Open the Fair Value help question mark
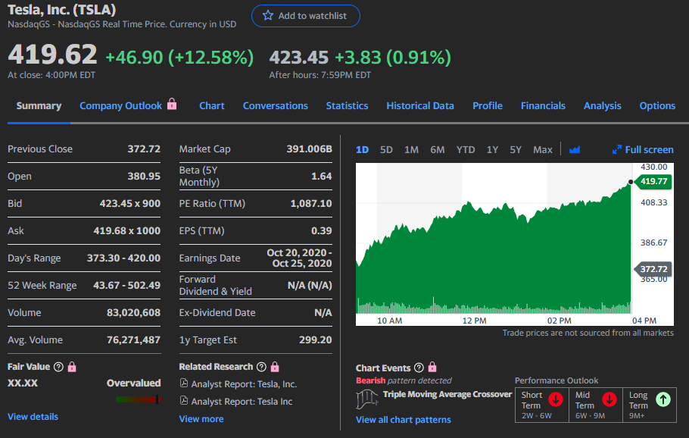Image resolution: width=689 pixels, height=438 pixels. coord(58,367)
